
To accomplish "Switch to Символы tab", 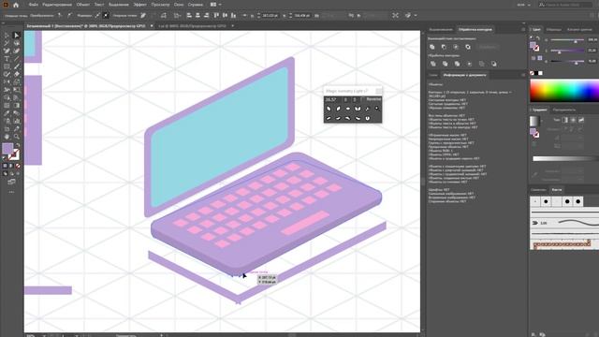I will tap(538, 189).
